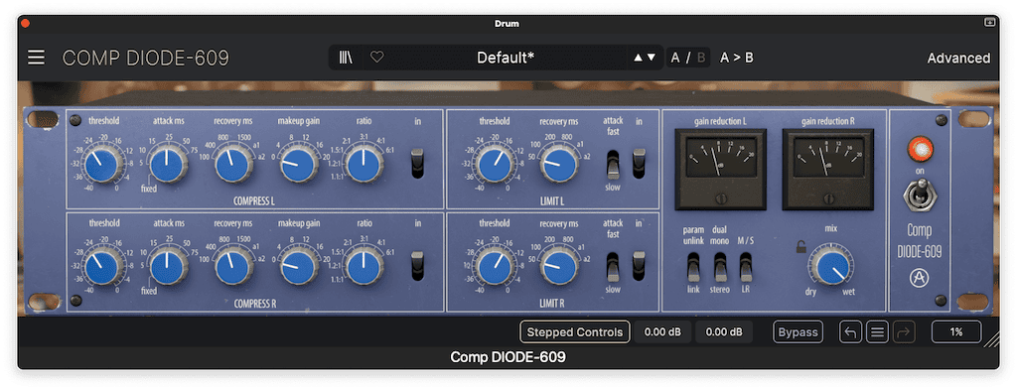Open the preset library browser icon

346,58
